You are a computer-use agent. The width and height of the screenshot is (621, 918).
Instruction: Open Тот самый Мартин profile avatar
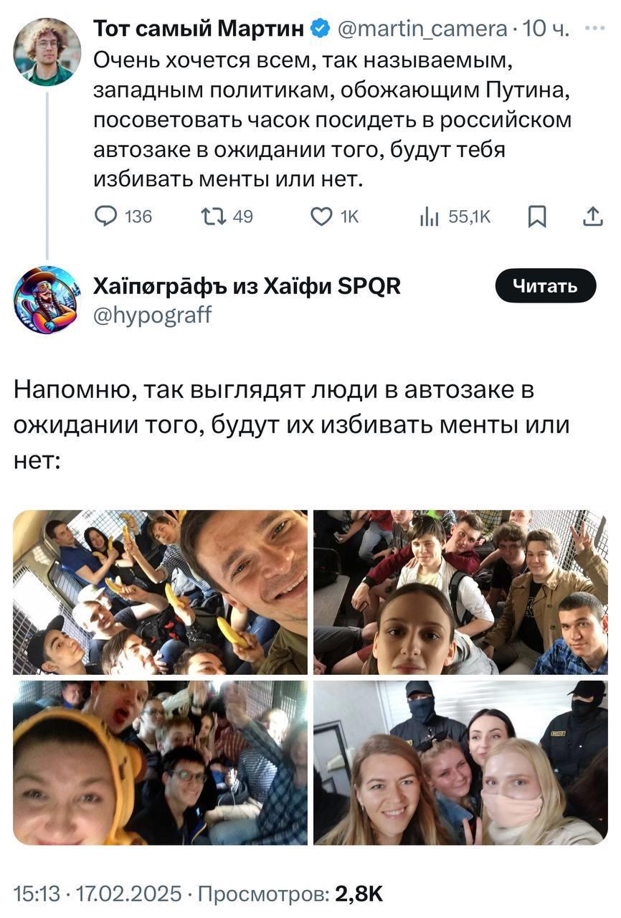pyautogui.click(x=47, y=52)
